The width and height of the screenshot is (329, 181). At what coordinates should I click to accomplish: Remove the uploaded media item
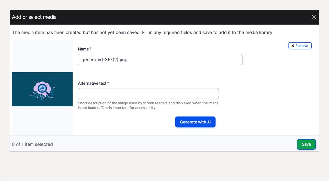300,46
